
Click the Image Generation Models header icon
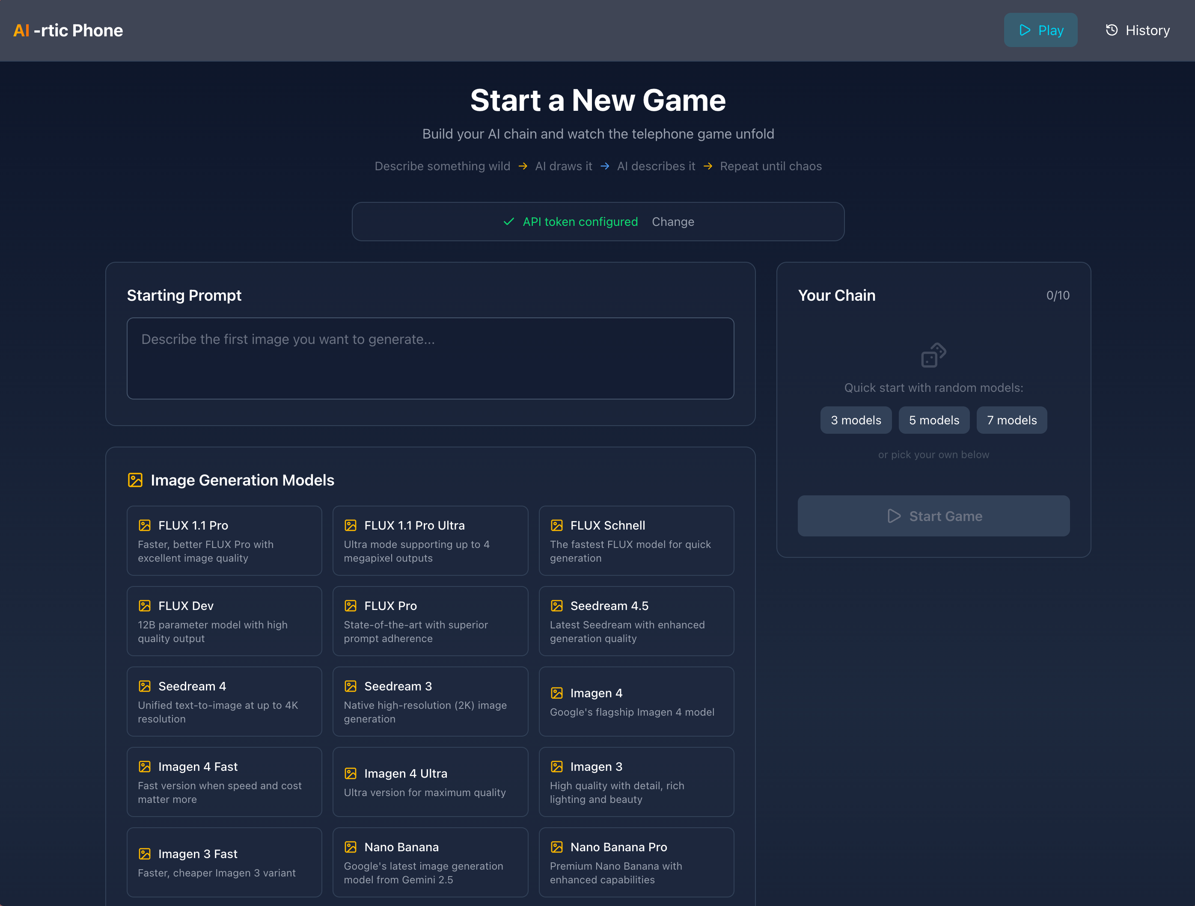coord(135,480)
